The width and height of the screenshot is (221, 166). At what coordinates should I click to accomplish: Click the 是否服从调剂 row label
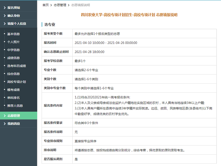(53, 159)
